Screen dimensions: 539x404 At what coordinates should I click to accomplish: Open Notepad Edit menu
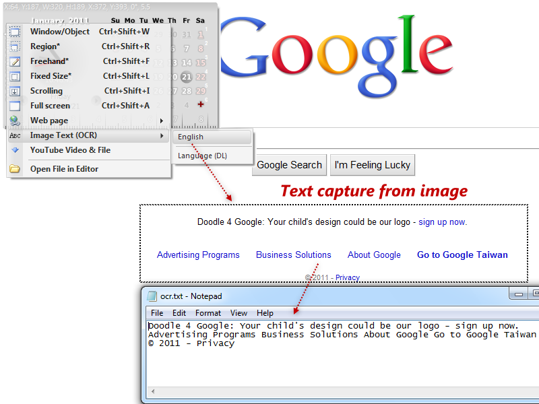tap(179, 313)
